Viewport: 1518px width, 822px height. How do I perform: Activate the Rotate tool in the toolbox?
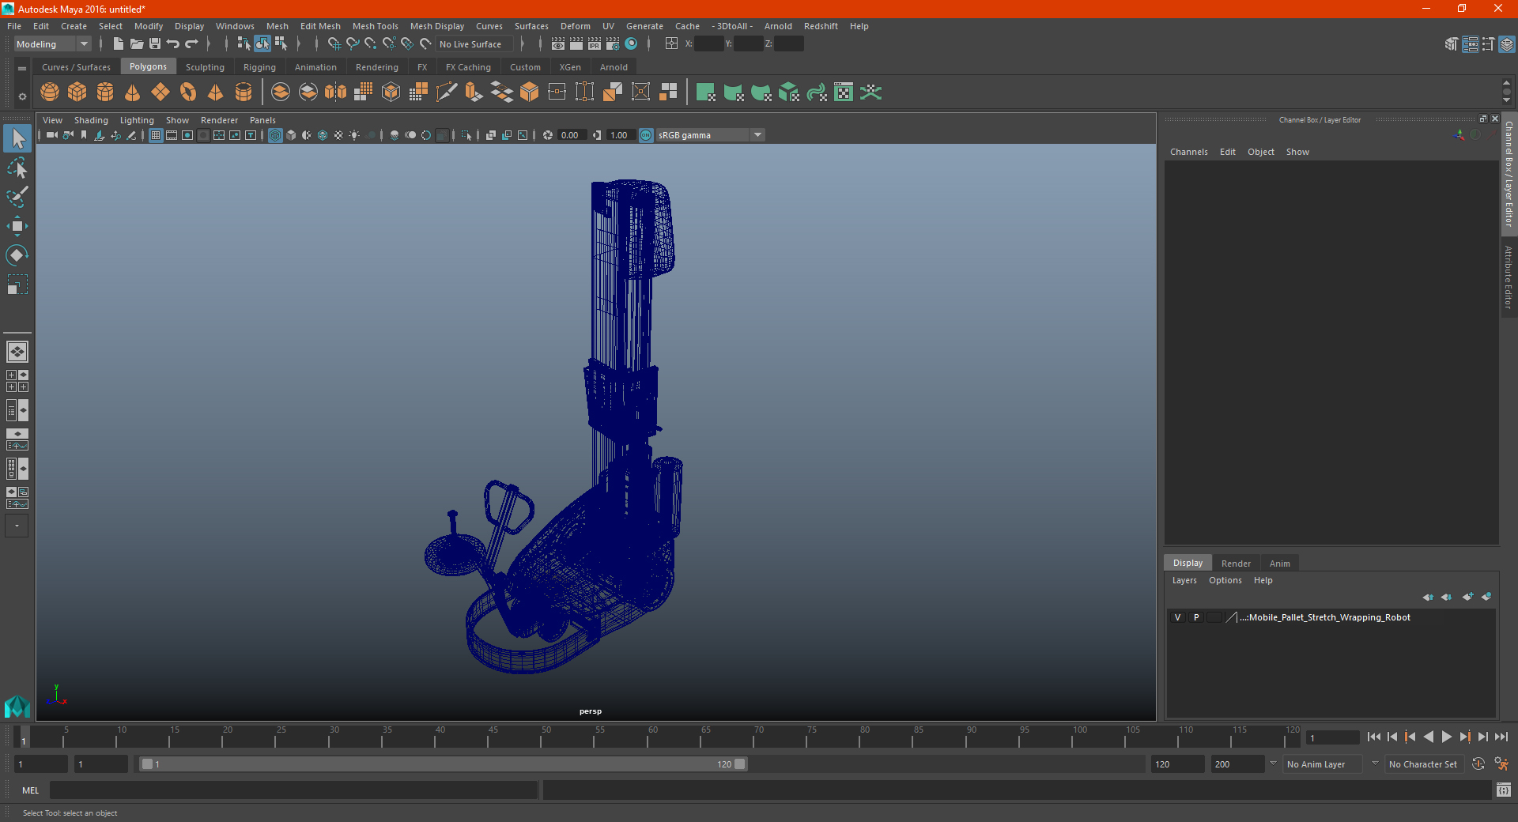click(17, 255)
